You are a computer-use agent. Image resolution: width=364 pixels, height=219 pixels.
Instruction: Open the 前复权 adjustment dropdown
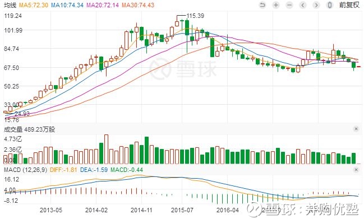(x=349, y=5)
